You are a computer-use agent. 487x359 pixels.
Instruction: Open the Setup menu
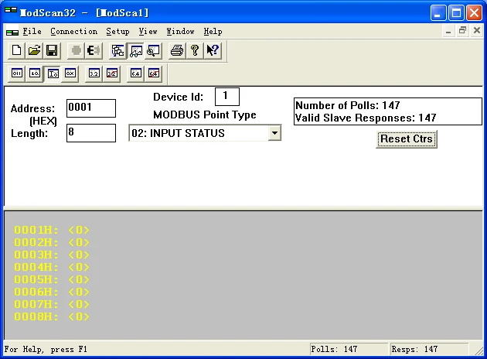(117, 32)
